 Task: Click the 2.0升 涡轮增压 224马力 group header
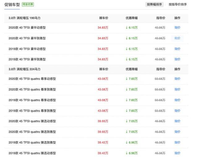(24, 69)
